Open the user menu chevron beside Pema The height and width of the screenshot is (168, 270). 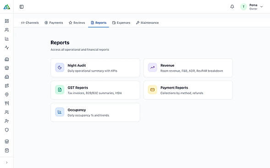click(x=262, y=7)
